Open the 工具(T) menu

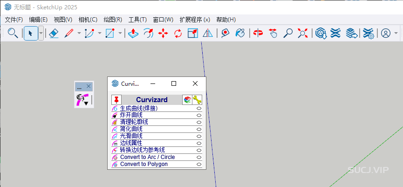(137, 20)
